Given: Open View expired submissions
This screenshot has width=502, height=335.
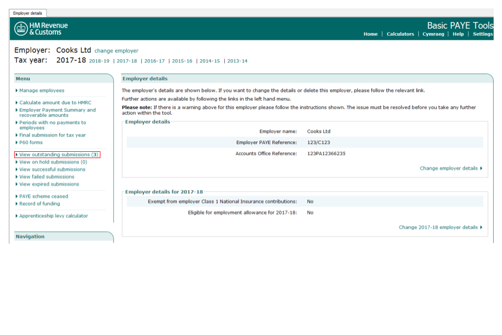Looking at the screenshot, I should point(49,184).
